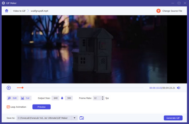This screenshot has width=189, height=124.
Task: Open the Cut tool
Action: 26,98
